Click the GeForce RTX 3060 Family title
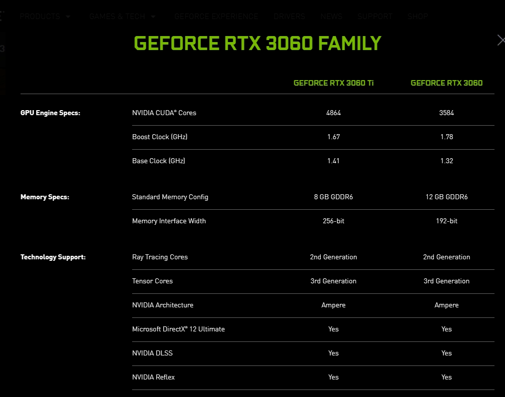The height and width of the screenshot is (397, 505). point(257,43)
